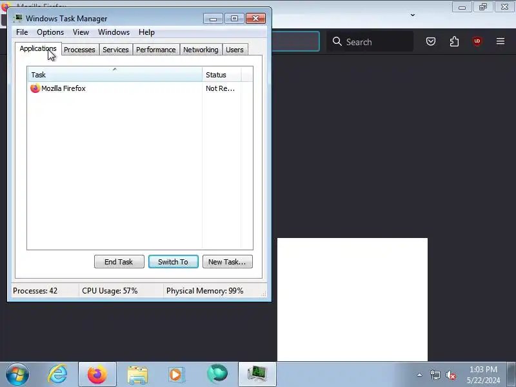Click the Show desktop button

tap(511, 375)
